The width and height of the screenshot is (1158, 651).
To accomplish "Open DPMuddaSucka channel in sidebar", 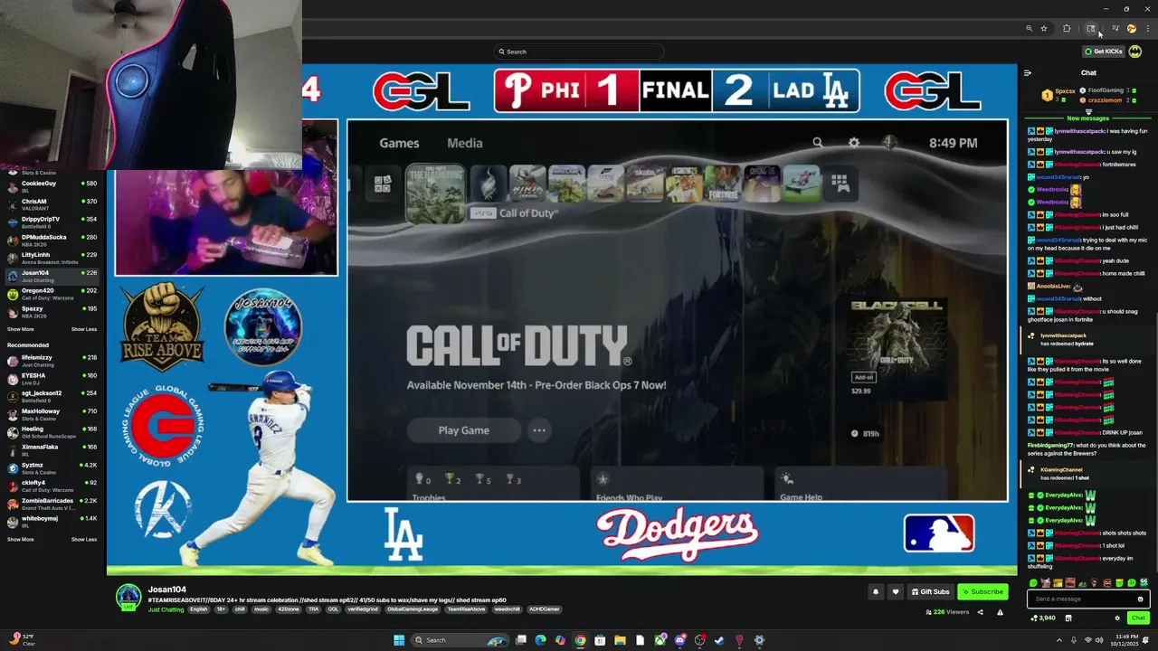I will [52, 240].
